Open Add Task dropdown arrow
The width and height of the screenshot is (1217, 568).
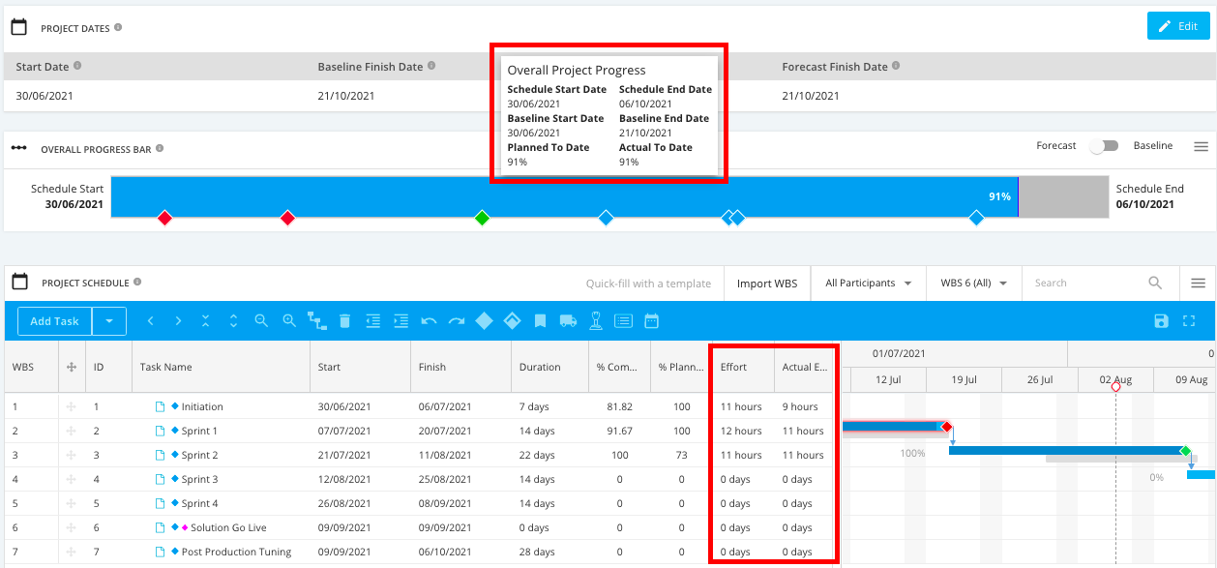pyautogui.click(x=109, y=320)
